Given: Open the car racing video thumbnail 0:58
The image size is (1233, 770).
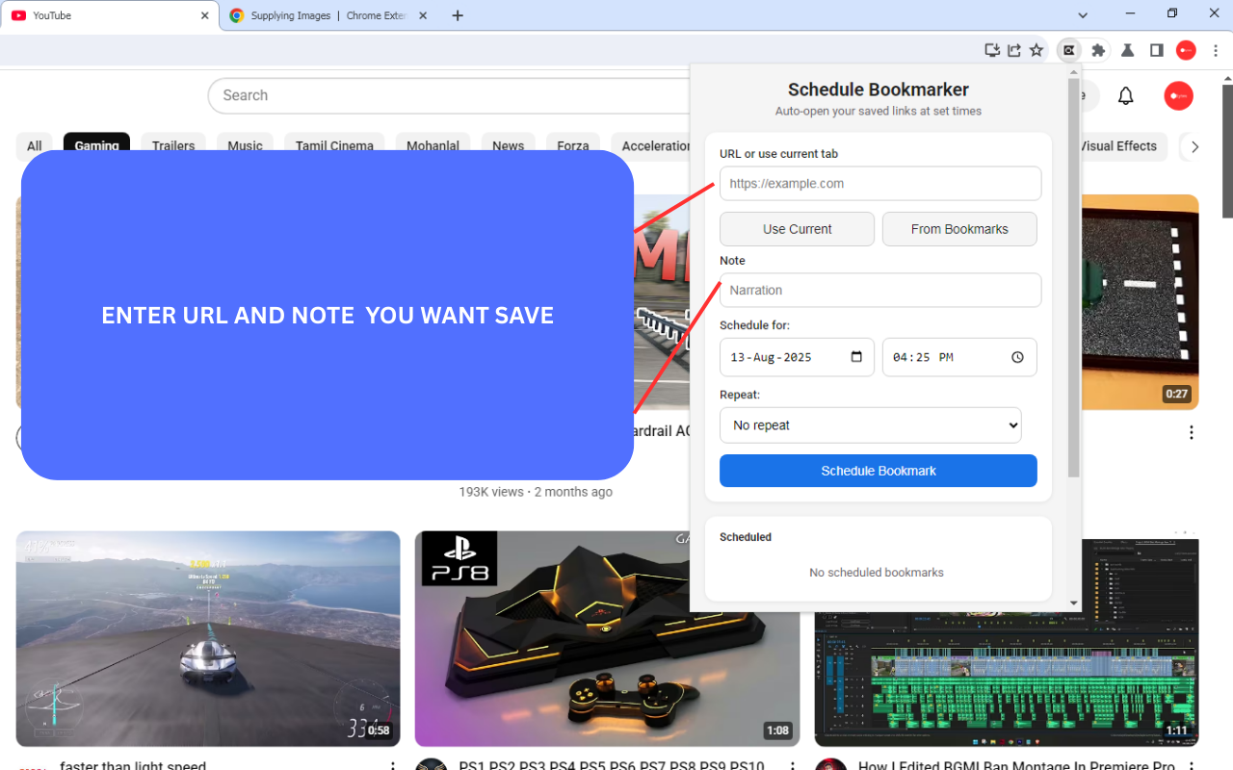Looking at the screenshot, I should (x=208, y=639).
